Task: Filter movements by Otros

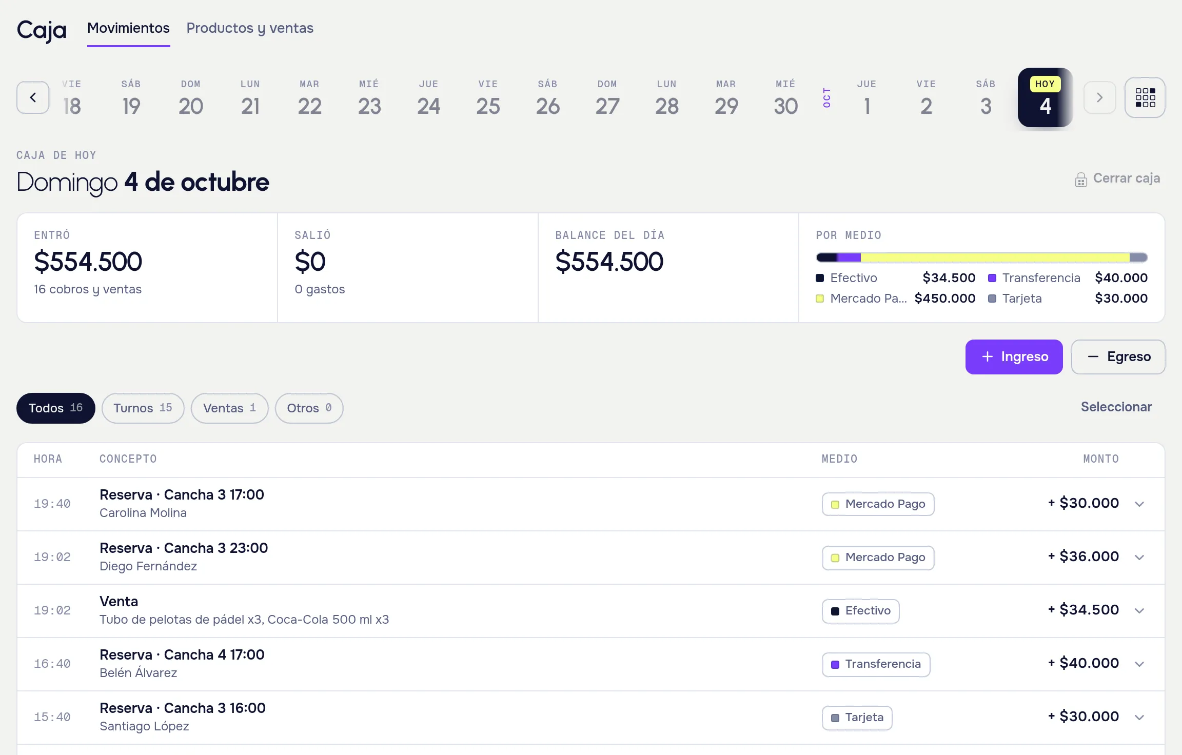Action: [309, 408]
